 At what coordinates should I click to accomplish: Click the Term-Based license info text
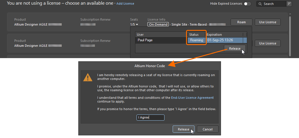[x=198, y=24]
